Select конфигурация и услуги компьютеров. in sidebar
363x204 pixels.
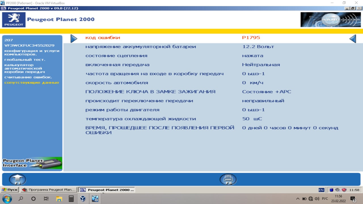tap(32, 52)
